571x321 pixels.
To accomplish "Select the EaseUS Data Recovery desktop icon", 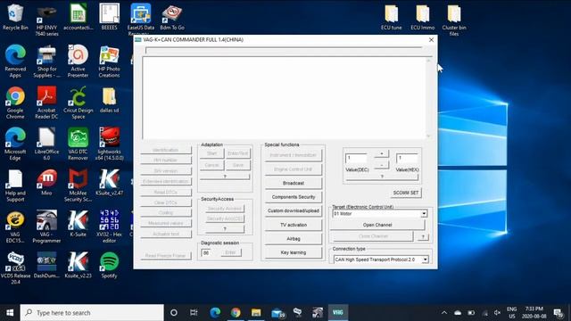I will (141, 19).
